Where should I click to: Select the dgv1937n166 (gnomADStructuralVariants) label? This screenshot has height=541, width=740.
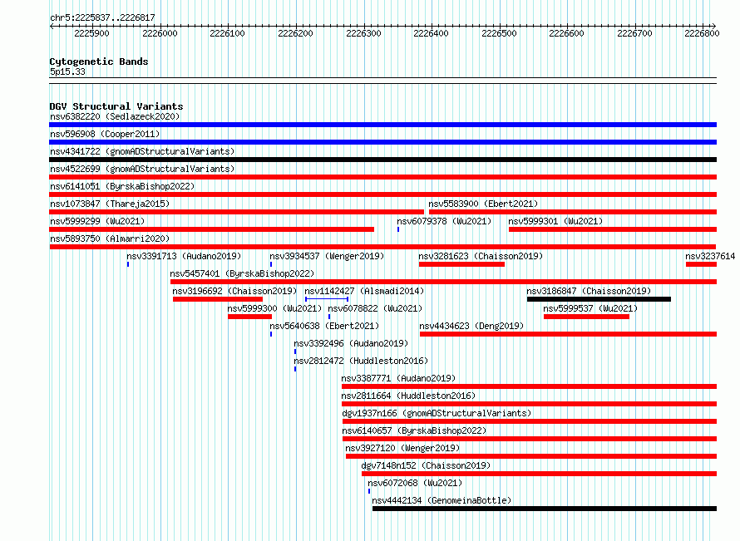437,413
